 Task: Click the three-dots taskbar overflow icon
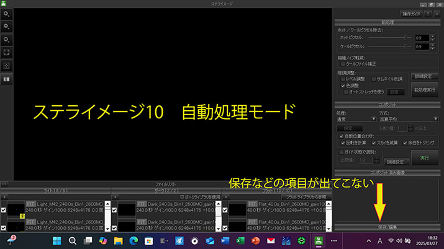tap(334, 241)
